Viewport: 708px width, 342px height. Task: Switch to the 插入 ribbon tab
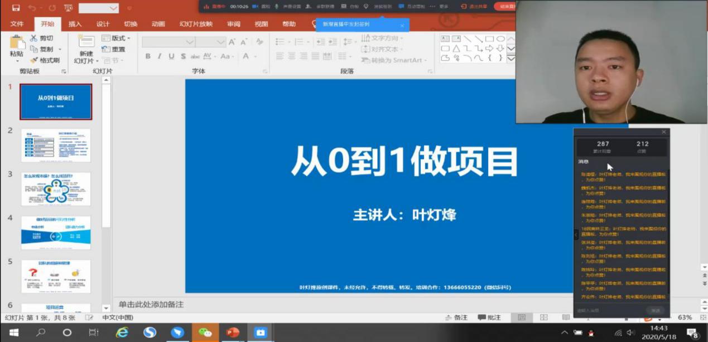75,24
